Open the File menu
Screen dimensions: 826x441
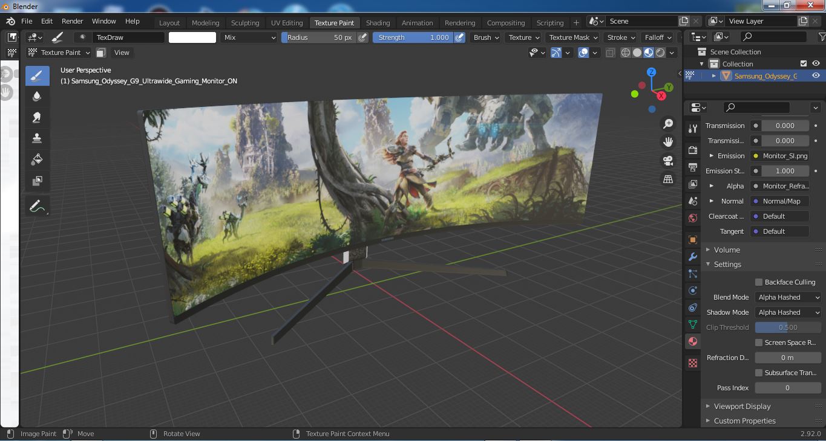[27, 21]
